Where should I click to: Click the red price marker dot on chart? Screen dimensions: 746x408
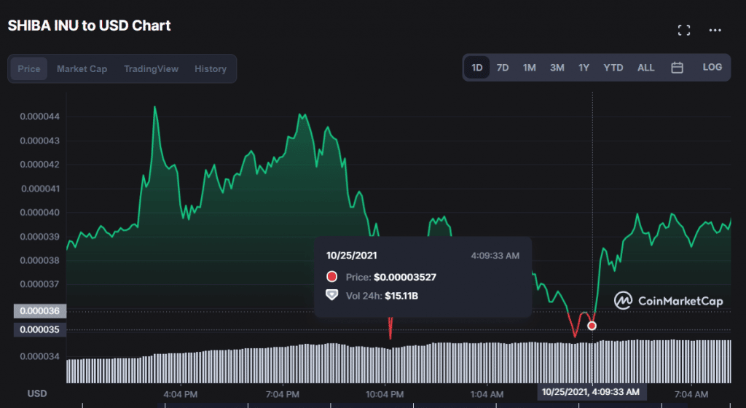click(x=592, y=326)
